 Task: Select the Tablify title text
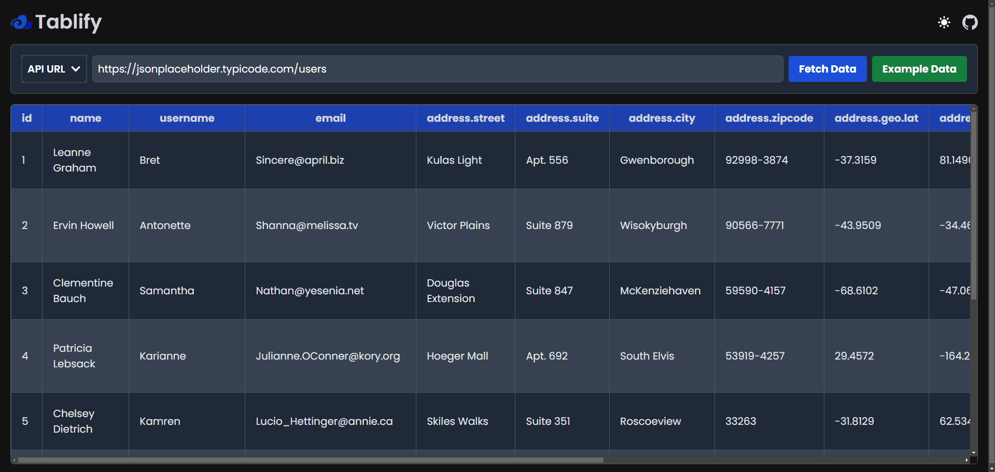click(68, 22)
